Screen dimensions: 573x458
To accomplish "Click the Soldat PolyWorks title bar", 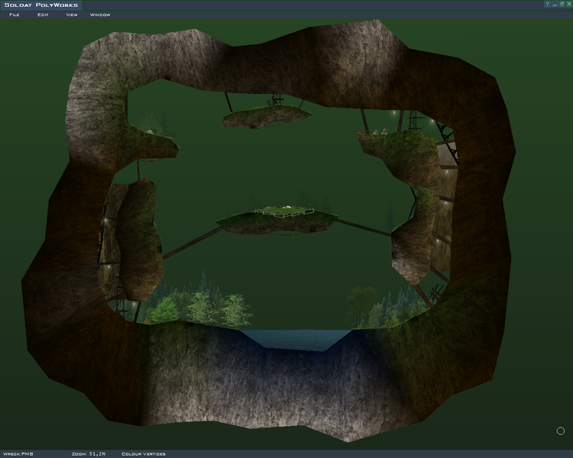I will [229, 5].
